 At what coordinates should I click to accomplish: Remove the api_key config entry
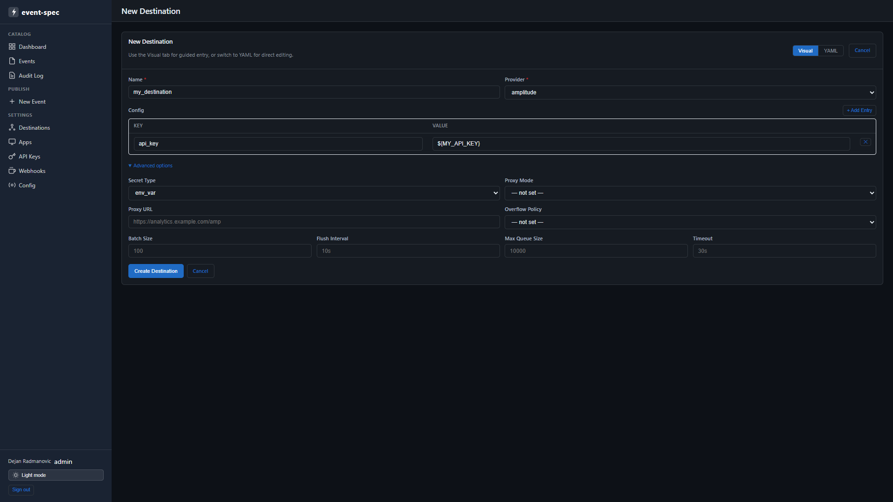[865, 142]
